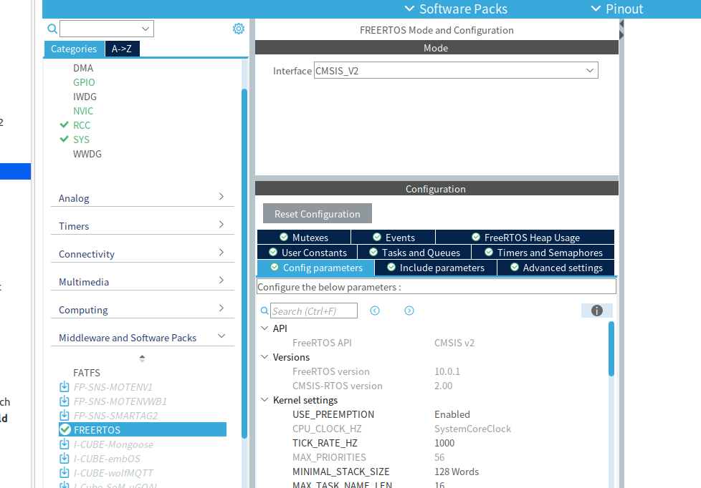701x488 pixels.
Task: Collapse the Kernel settings group
Action: [264, 399]
